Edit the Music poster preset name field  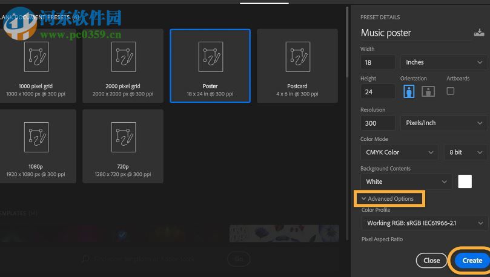coord(416,33)
